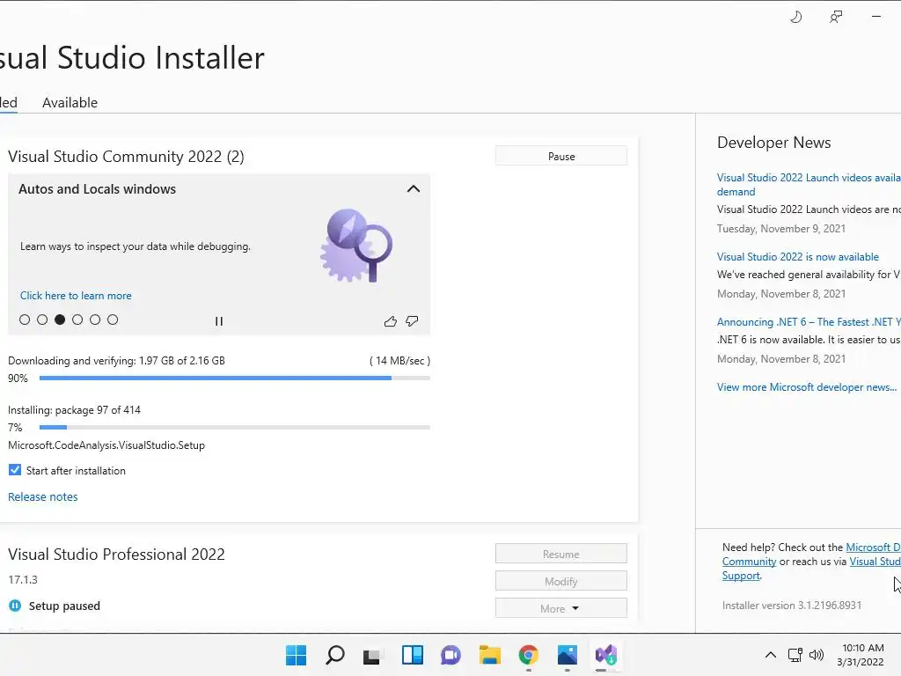Open Announcing .NET 6 news link
The image size is (901, 676).
click(x=809, y=322)
